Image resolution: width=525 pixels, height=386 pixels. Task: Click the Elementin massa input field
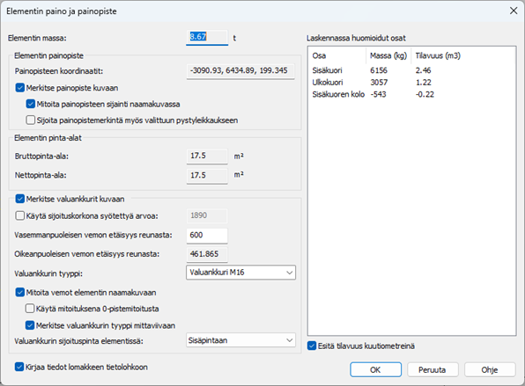207,37
